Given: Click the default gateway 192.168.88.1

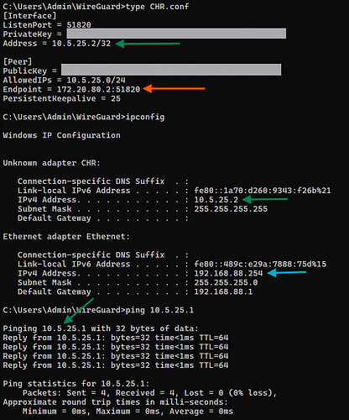Looking at the screenshot, I should click(223, 291).
